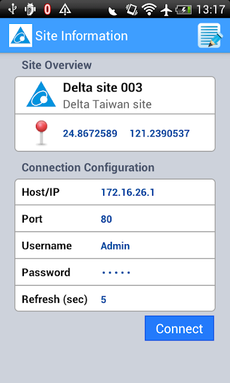This screenshot has height=383, width=230.
Task: Tap the Android debug status icon
Action: (30, 10)
